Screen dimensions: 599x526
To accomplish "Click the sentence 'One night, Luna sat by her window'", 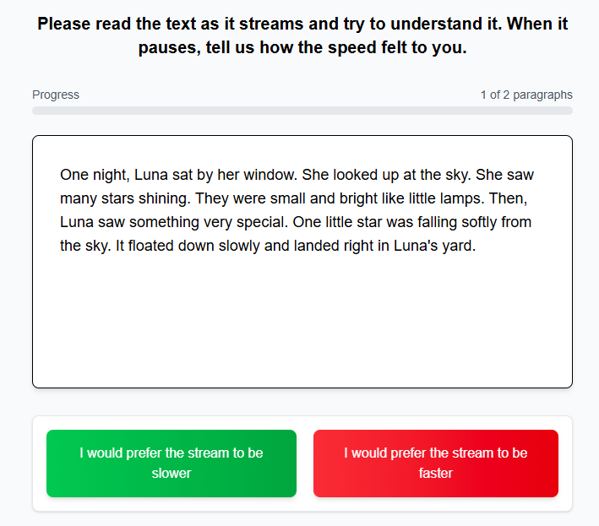I will pyautogui.click(x=177, y=176).
